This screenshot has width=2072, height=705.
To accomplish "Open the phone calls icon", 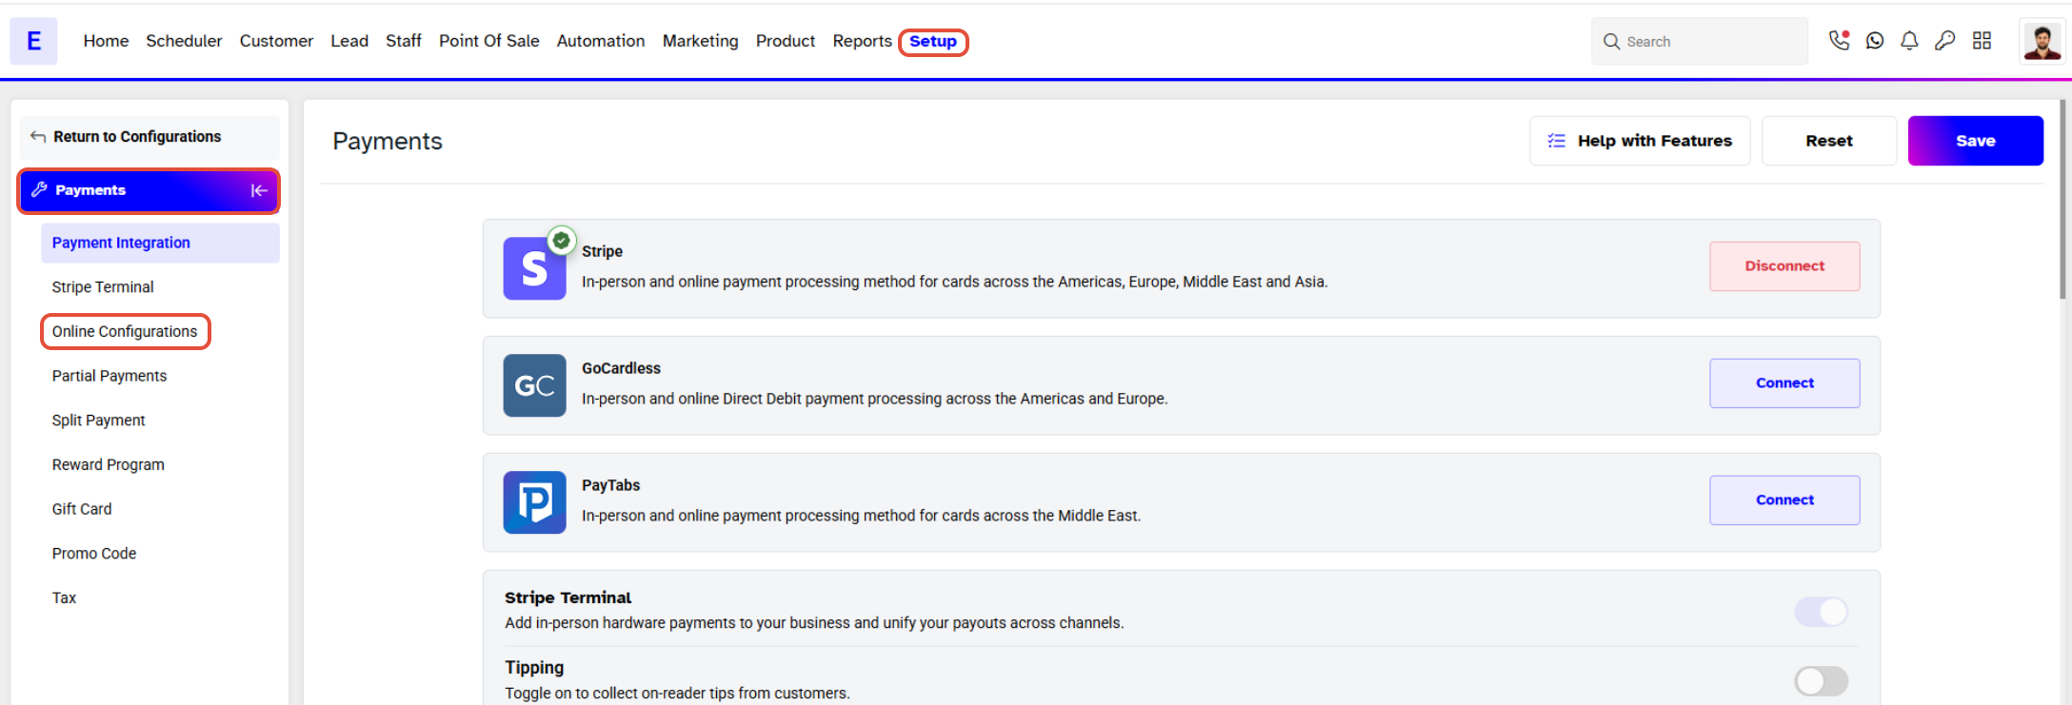I will point(1840,40).
